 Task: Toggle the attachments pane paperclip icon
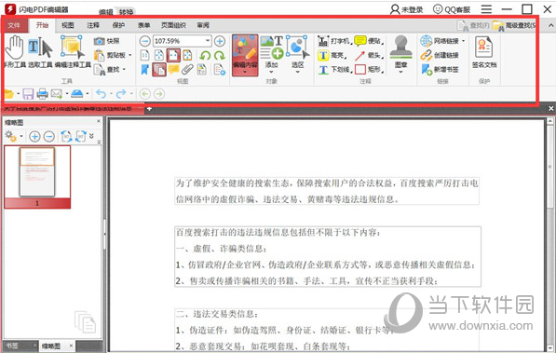pos(187,70)
